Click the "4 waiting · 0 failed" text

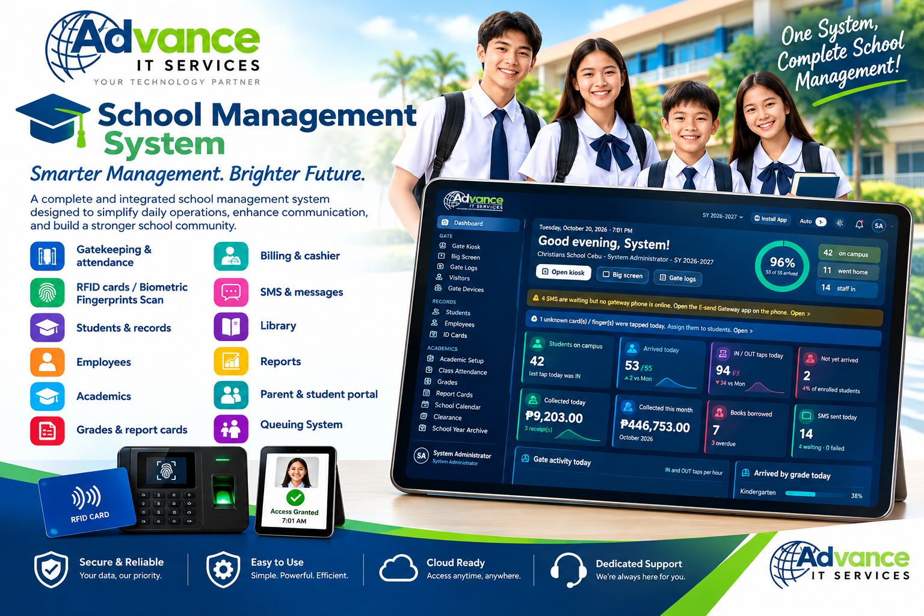(821, 448)
